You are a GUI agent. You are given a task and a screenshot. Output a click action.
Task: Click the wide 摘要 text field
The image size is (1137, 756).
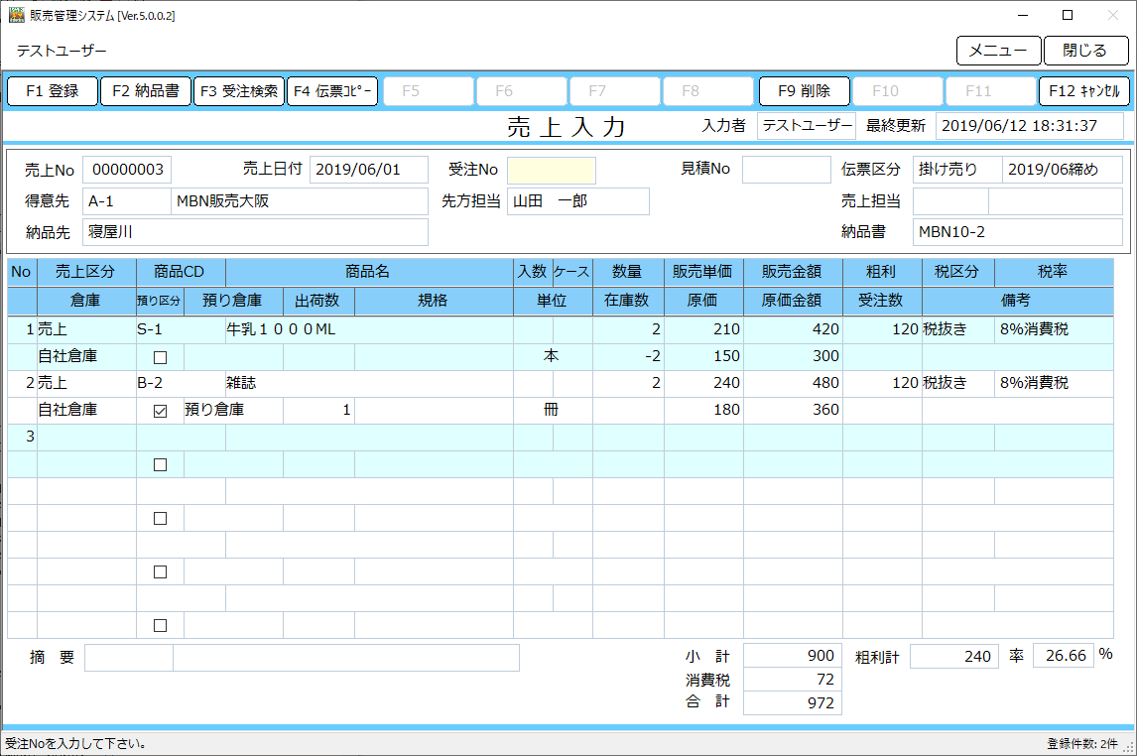click(x=346, y=658)
